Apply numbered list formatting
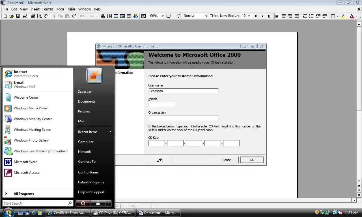 click(305, 16)
